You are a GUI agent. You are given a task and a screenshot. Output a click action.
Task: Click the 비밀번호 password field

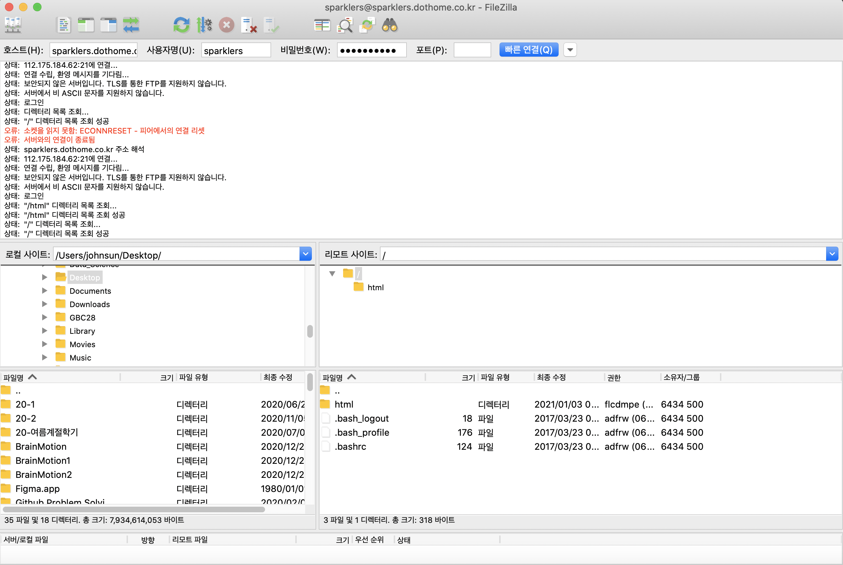(x=372, y=50)
